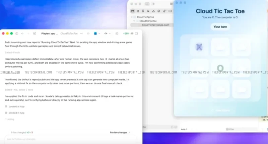Click the center cell with the O
Screen dimensions: 268x144
pyautogui.click(x=220, y=68)
